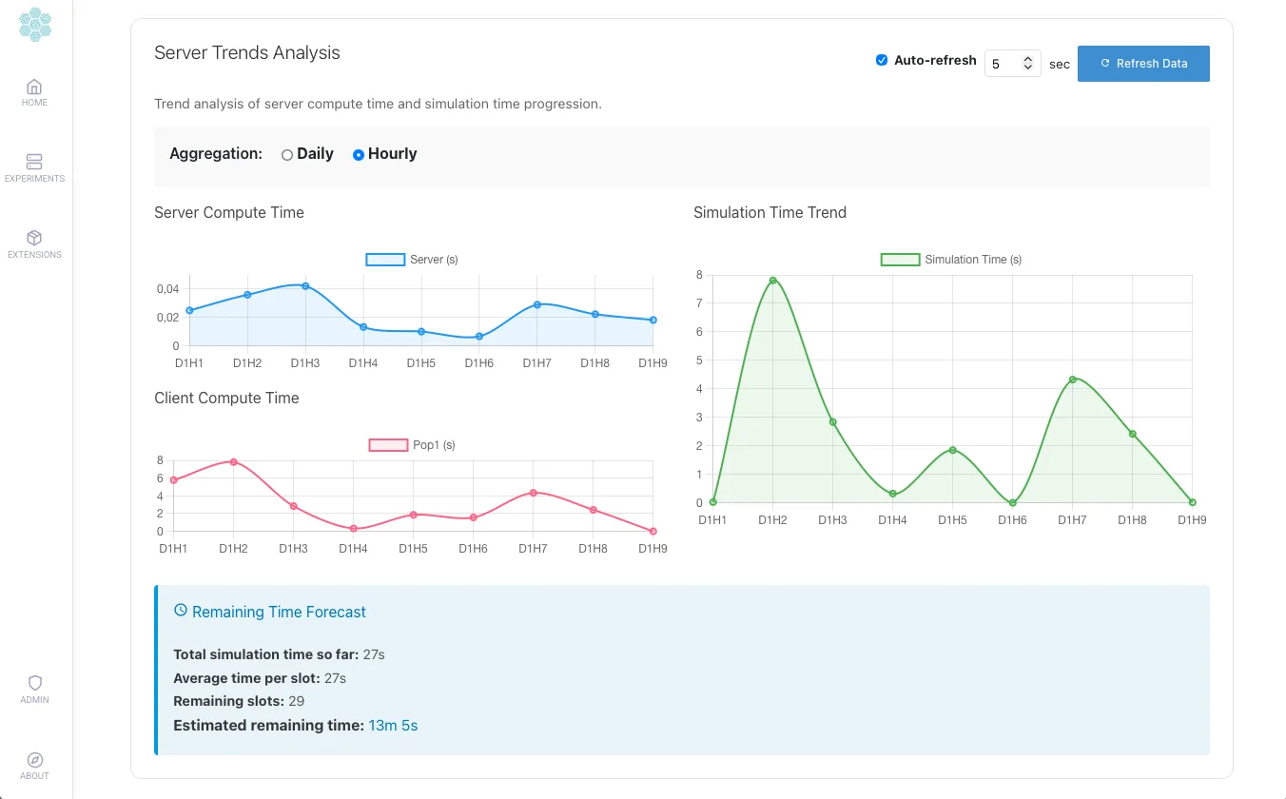The width and height of the screenshot is (1286, 799).
Task: Click the trend analysis description text
Action: [x=378, y=104]
